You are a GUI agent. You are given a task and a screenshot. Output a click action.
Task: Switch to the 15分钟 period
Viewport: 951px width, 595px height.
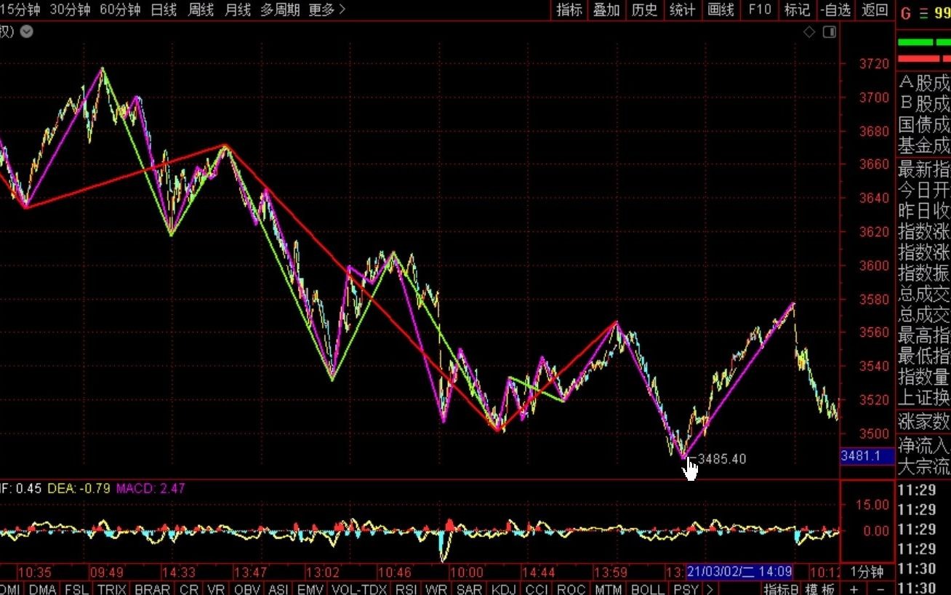click(x=20, y=10)
